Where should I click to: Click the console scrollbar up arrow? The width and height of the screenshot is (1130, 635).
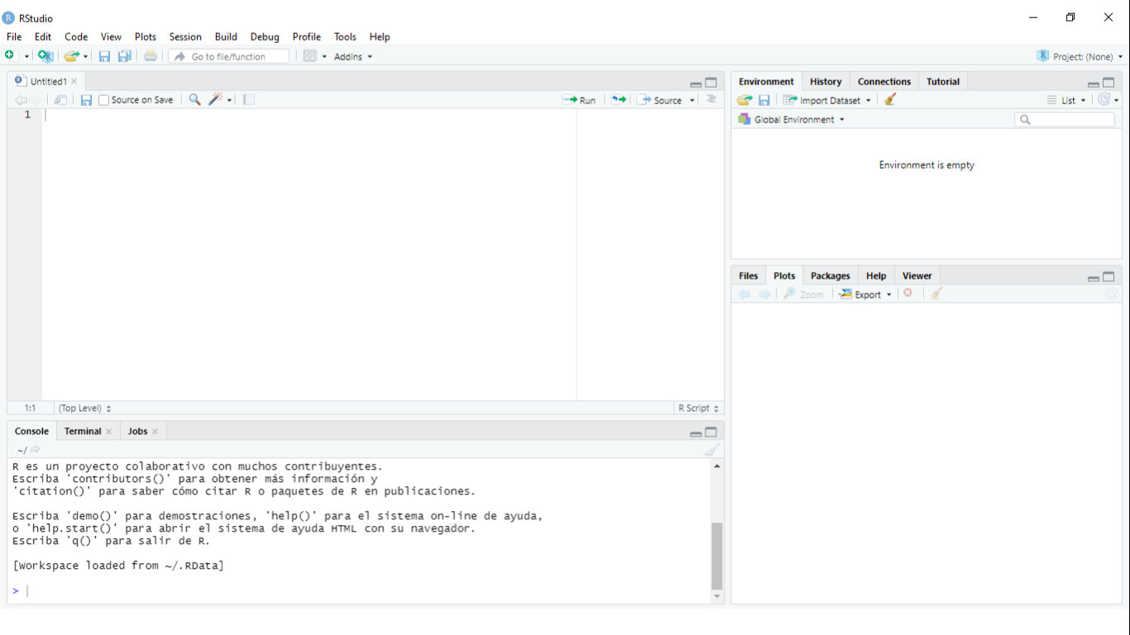pyautogui.click(x=716, y=466)
